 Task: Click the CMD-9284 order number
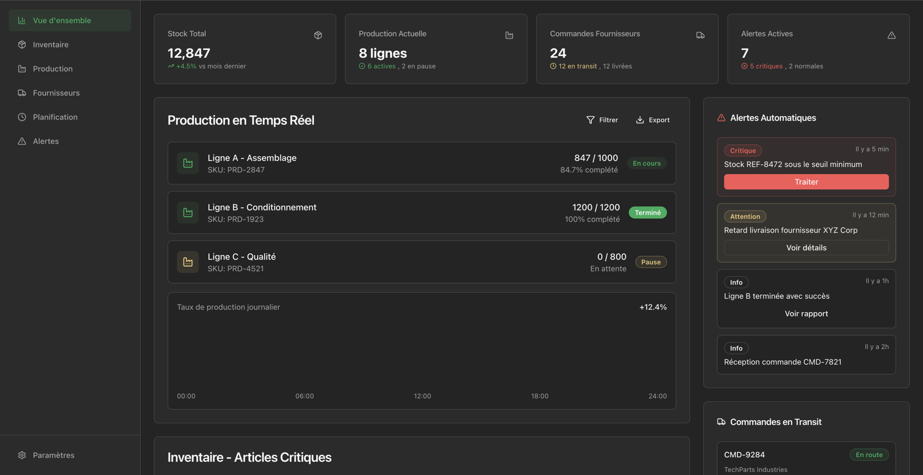(744, 455)
